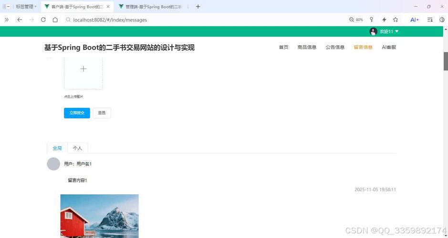Click the page vertical scrollbar thumb
This screenshot has height=238, width=448.
[x=446, y=61]
